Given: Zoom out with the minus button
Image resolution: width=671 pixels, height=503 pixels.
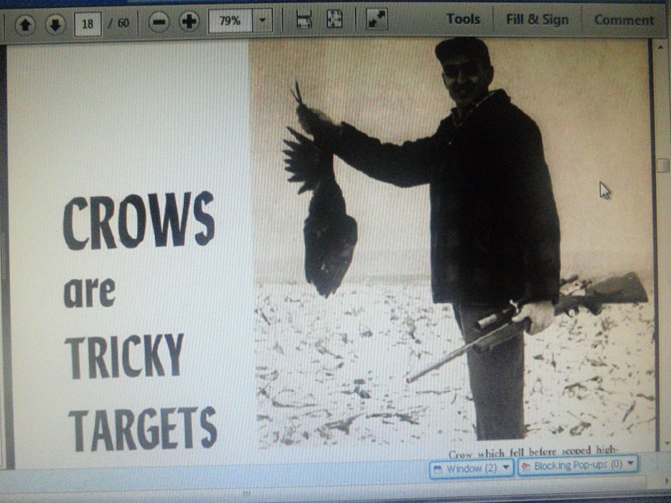Looking at the screenshot, I should (159, 22).
